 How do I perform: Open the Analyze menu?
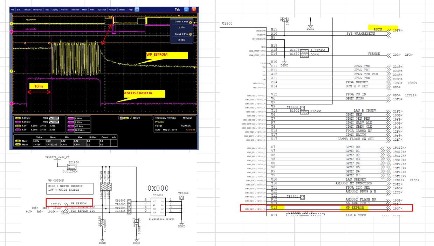(112, 9)
